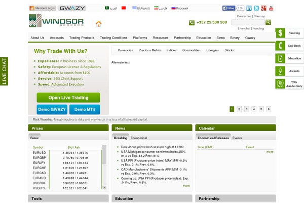Open the Google Plus icon
The height and width of the screenshot is (203, 304).
[263, 8]
